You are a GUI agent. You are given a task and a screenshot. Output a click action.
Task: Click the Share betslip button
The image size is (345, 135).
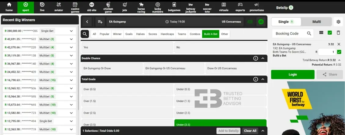330,74
